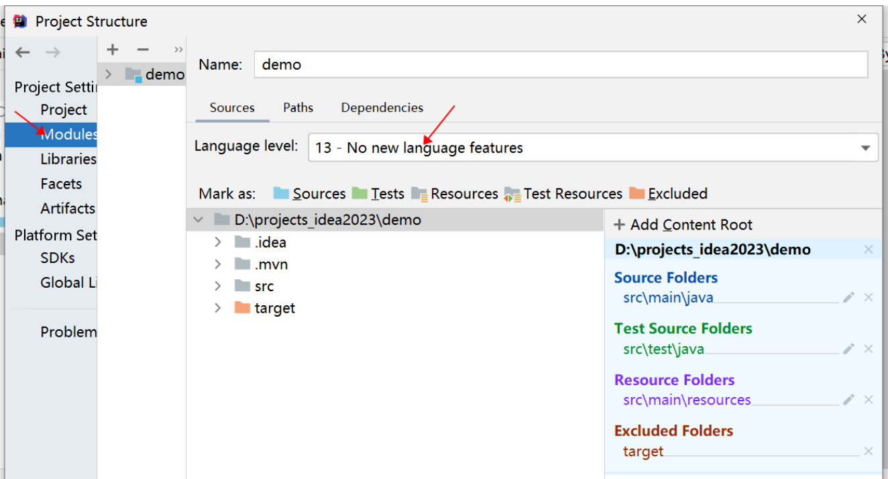Mark folder as Test Resources

[563, 194]
